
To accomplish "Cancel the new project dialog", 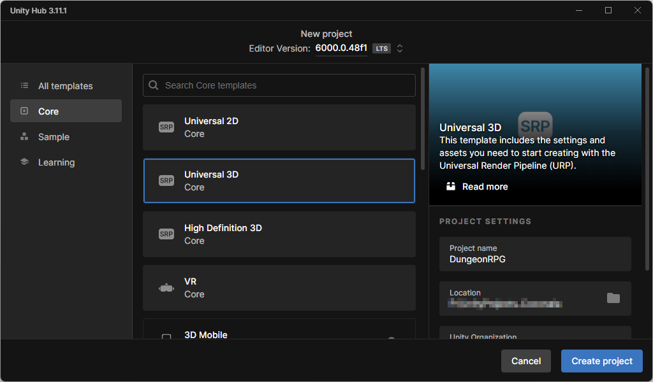I will tap(525, 361).
